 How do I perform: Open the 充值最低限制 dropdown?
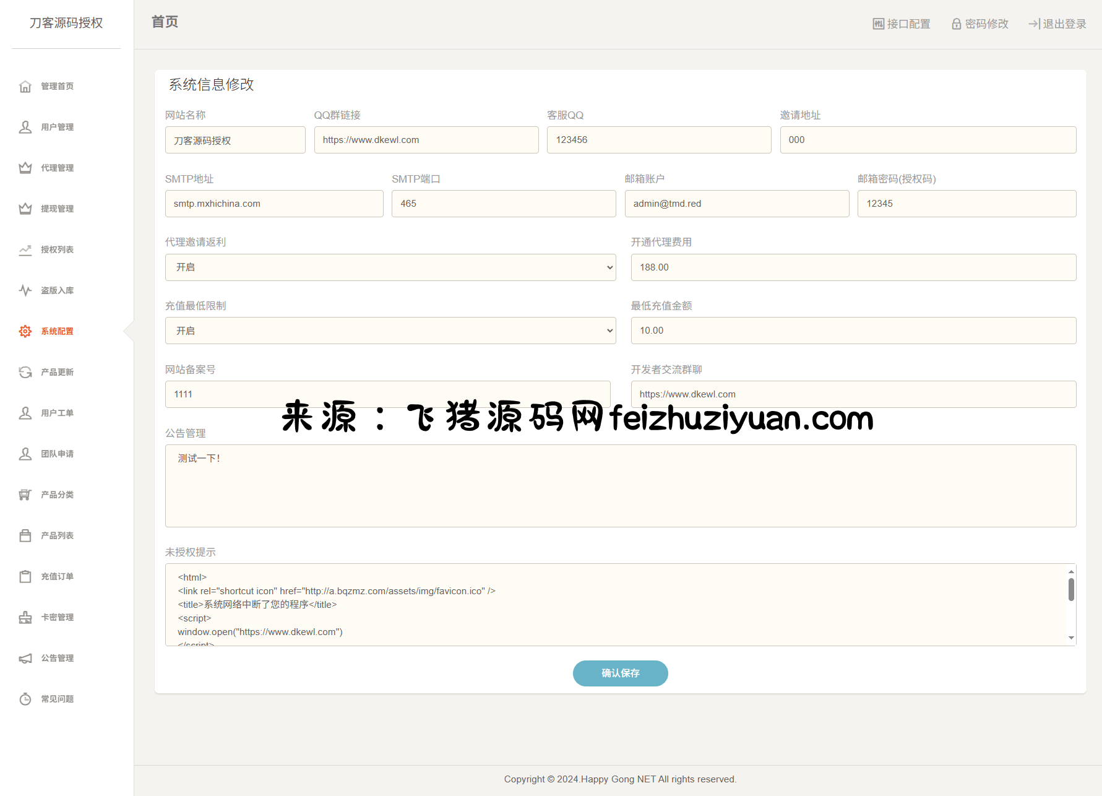[x=390, y=331]
